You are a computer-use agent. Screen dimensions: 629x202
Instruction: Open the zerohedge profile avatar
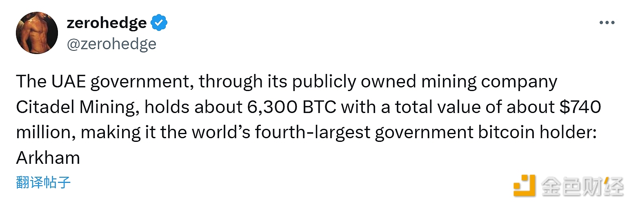37,33
